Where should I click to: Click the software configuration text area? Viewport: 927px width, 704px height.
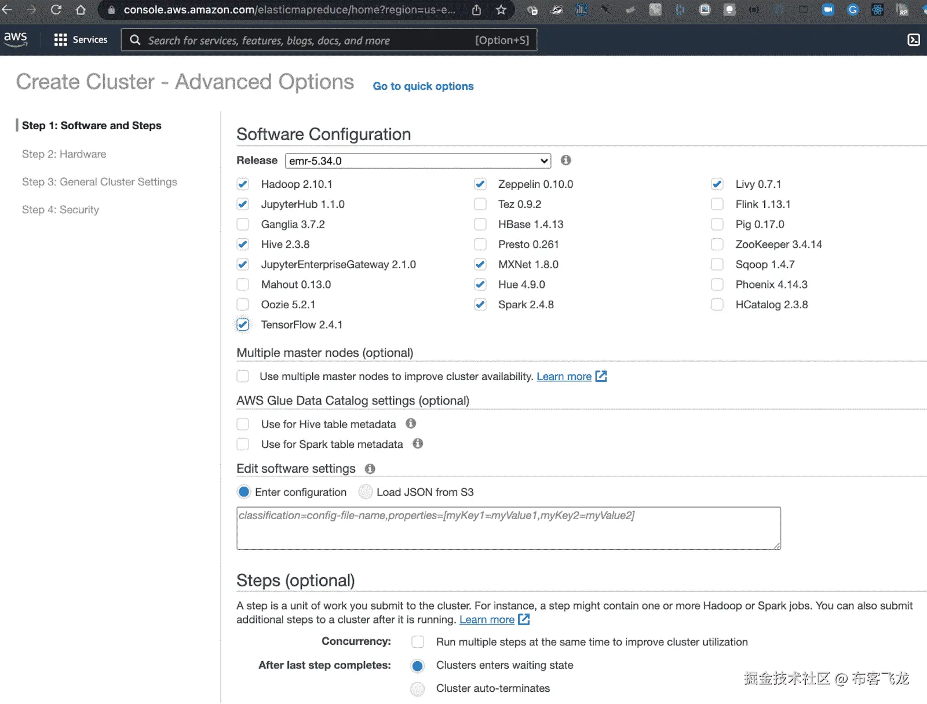508,528
